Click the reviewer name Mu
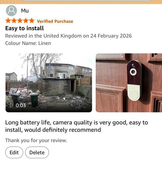The width and height of the screenshot is (162, 169). 25,11
